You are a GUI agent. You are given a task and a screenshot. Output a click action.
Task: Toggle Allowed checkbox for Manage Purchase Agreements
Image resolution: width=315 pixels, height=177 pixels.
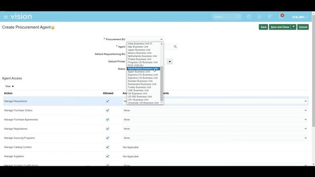tap(107, 119)
